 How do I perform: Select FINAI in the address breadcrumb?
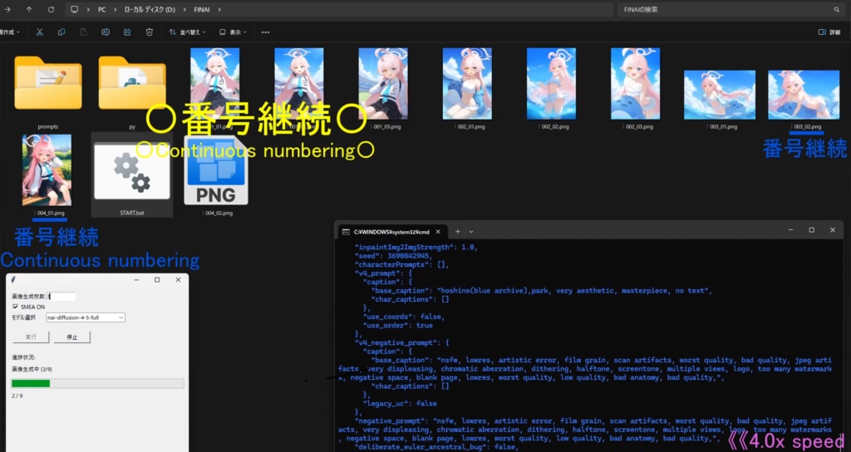(x=202, y=9)
